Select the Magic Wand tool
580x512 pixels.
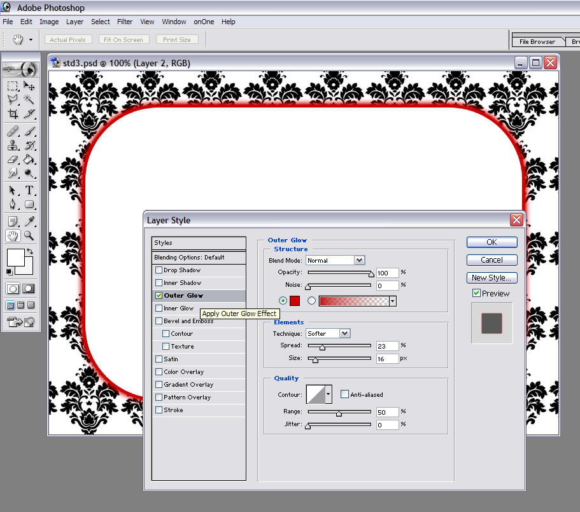pos(29,99)
